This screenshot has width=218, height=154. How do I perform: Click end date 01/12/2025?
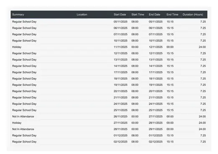click(156, 136)
